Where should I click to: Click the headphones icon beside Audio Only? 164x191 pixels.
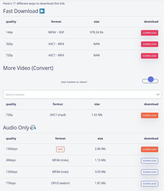click(33, 128)
